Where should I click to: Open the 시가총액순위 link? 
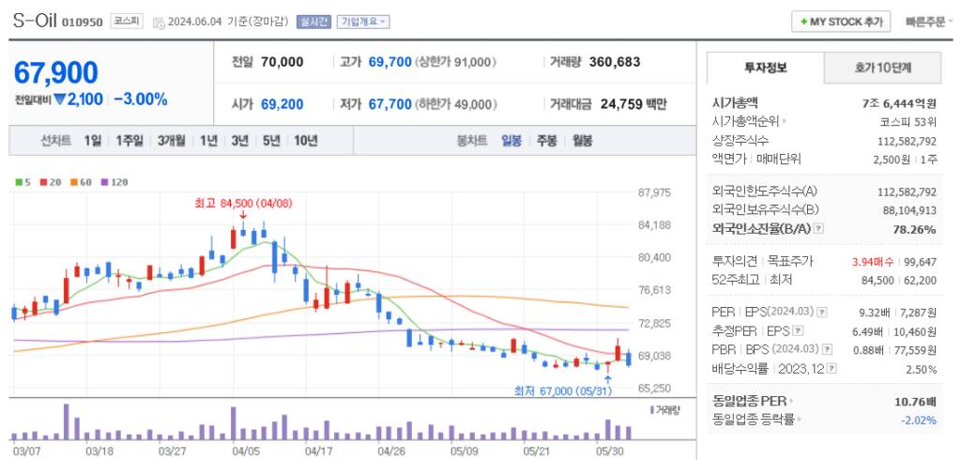tap(750, 121)
